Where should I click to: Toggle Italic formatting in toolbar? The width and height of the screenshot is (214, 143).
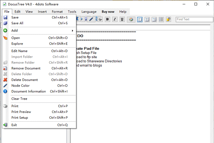click(115, 19)
